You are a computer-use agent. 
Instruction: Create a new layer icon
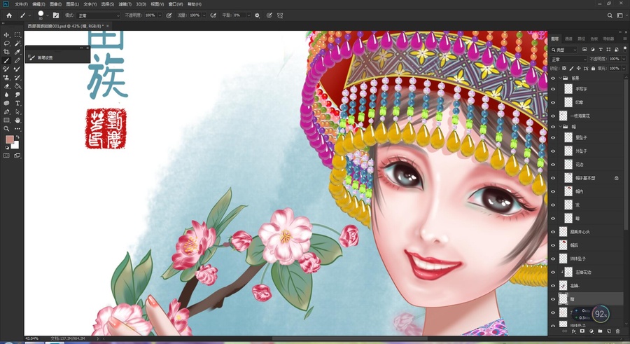coord(609,331)
